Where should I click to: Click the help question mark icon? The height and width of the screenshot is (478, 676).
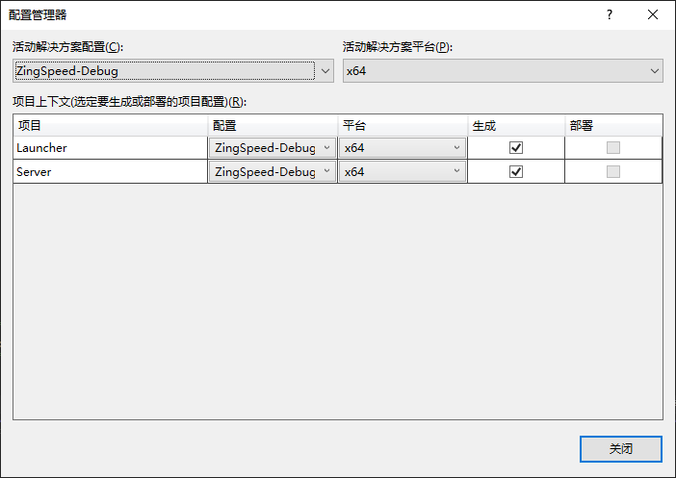(610, 15)
